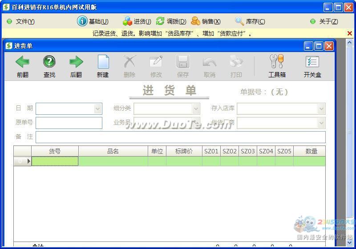This screenshot has height=249, width=356.
Task: Create a new document with 新建 icon
Action: tap(103, 61)
